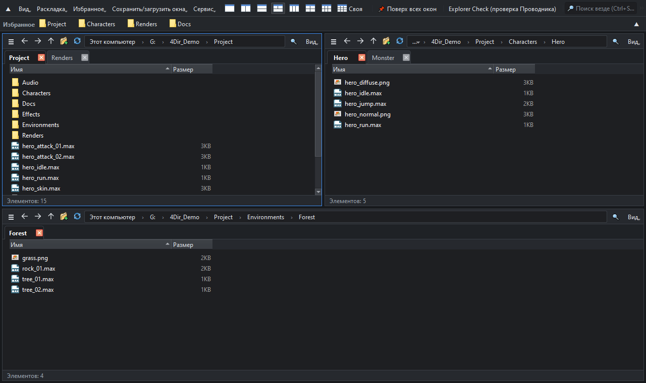Expand the '...' breadcrumb overflow in the Hero pane
The height and width of the screenshot is (383, 646).
pos(416,42)
